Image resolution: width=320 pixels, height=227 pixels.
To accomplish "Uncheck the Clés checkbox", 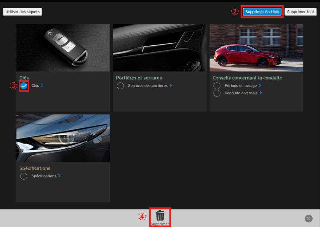I will pos(24,86).
